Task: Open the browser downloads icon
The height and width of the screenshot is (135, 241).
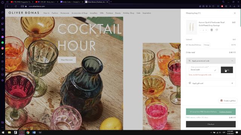Action: pyautogui.click(x=234, y=6)
